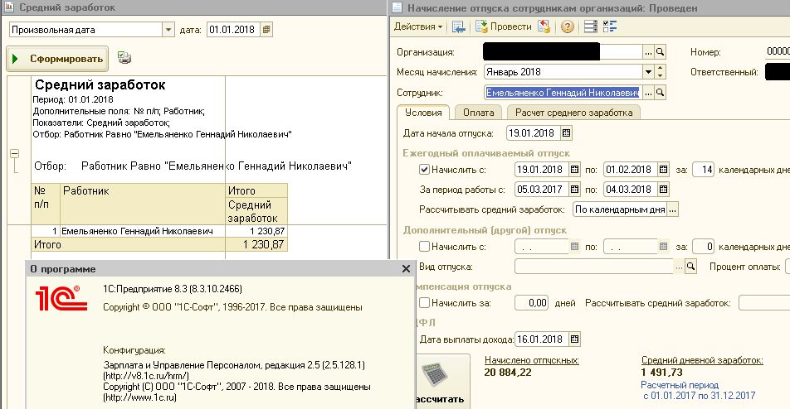This screenshot has width=790, height=409.
Task: Click the report дата 01.01.2018 field
Action: point(233,30)
